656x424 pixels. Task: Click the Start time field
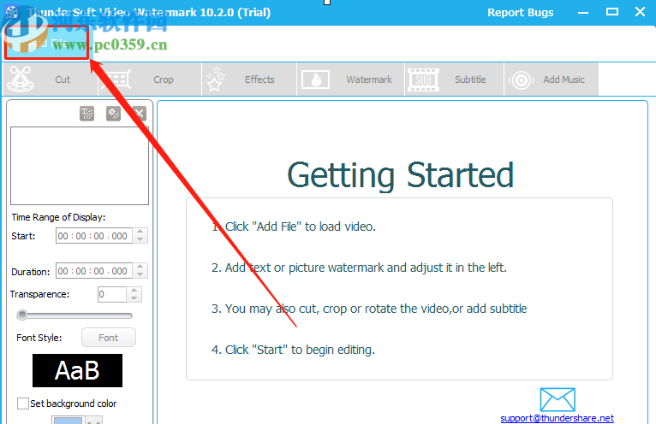[x=94, y=236]
